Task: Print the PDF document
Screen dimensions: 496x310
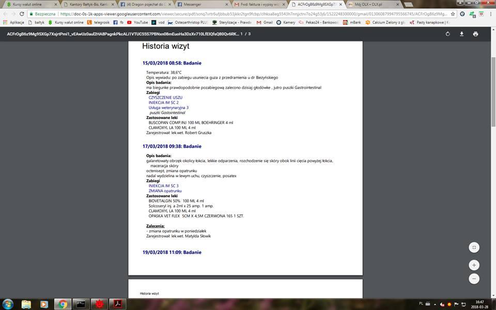Action: tap(475, 34)
